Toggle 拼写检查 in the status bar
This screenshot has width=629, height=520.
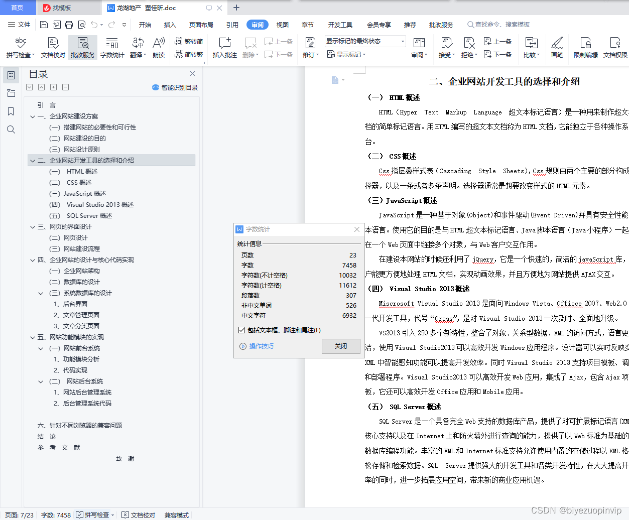click(95, 515)
